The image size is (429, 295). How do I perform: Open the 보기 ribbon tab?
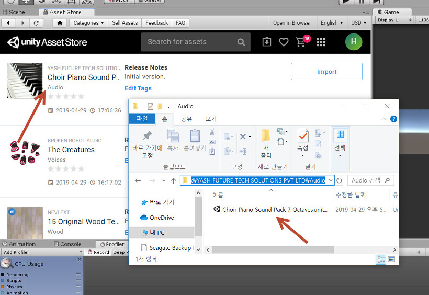pos(211,119)
